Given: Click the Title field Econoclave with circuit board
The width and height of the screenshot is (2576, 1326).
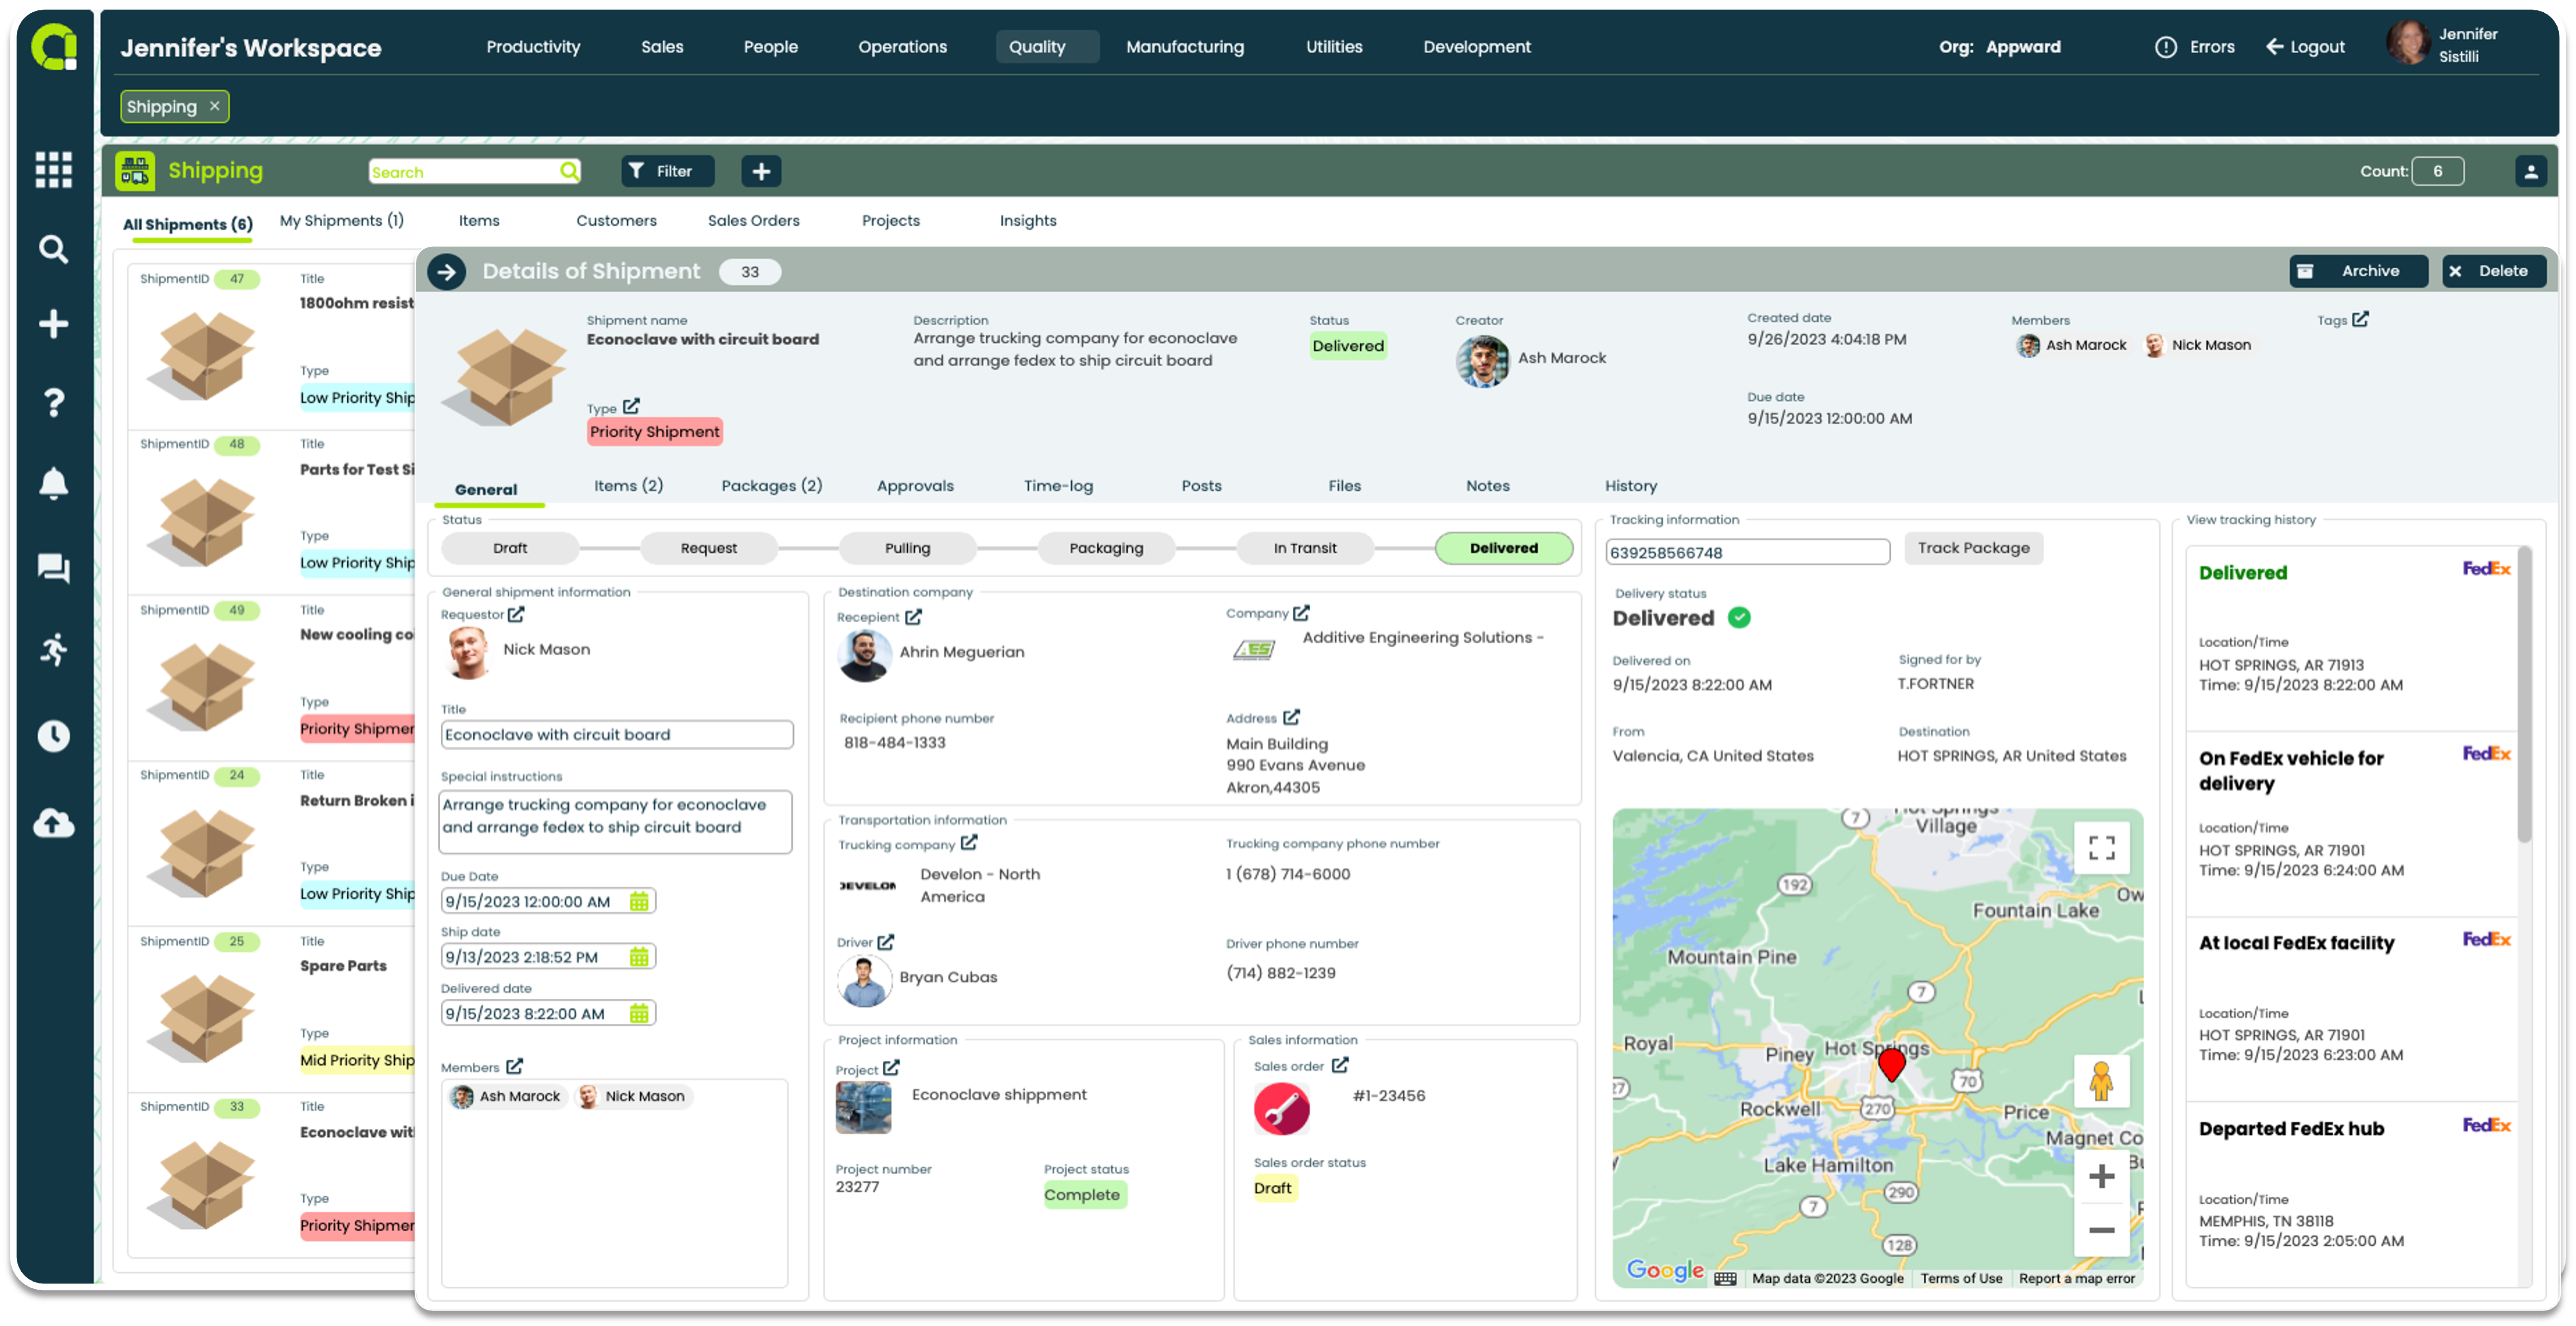Looking at the screenshot, I should (617, 735).
